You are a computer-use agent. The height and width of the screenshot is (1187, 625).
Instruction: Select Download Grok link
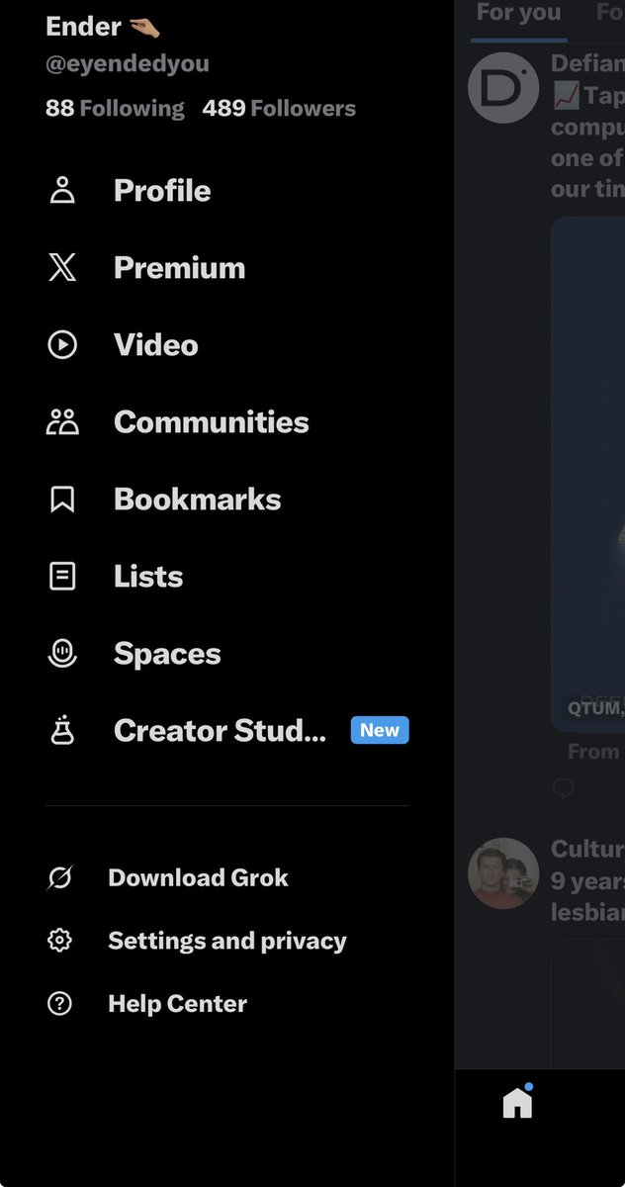point(198,877)
